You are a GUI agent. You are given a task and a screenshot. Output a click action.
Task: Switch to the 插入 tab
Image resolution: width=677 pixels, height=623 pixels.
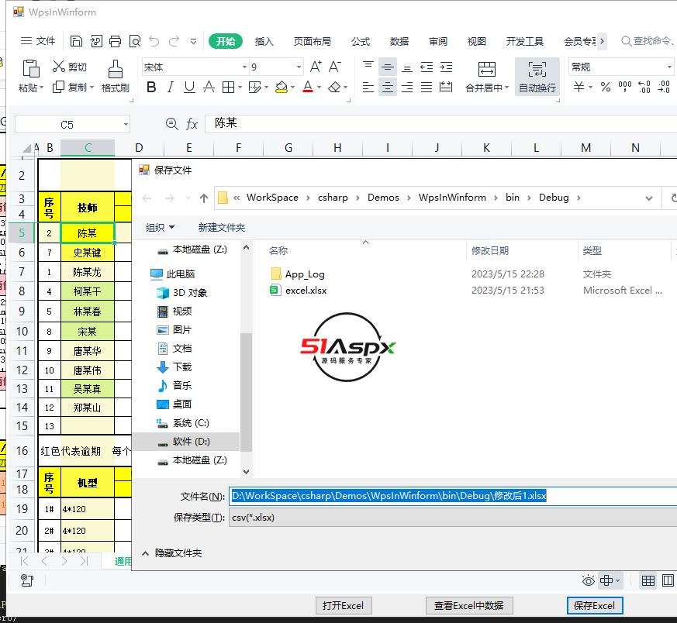[x=264, y=41]
